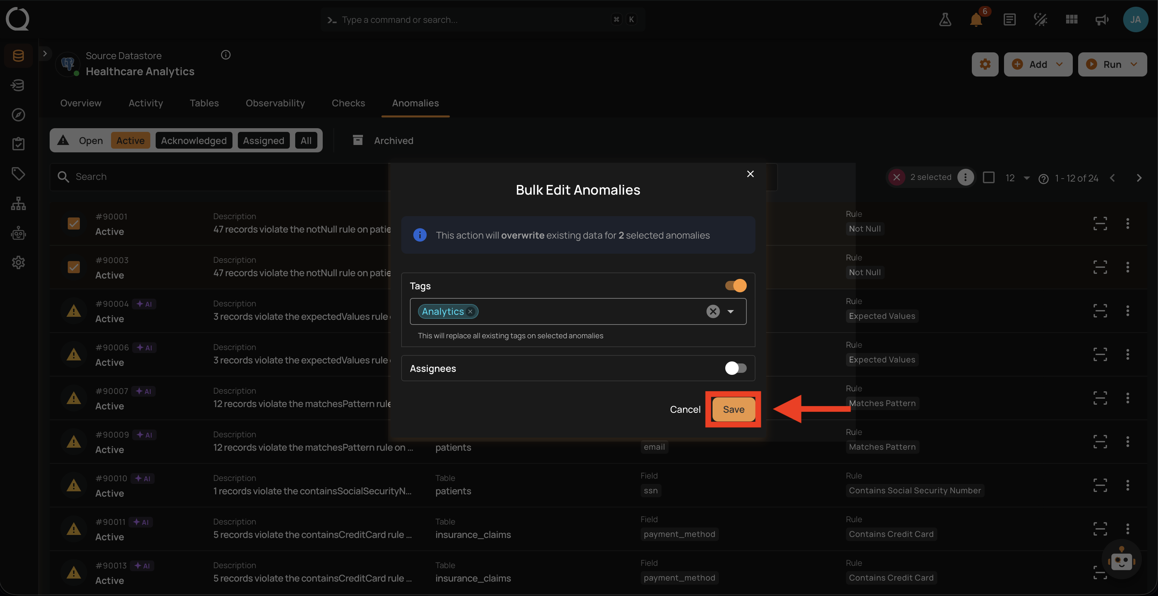The width and height of the screenshot is (1158, 596).
Task: Open the Run dropdown
Action: tap(1112, 64)
